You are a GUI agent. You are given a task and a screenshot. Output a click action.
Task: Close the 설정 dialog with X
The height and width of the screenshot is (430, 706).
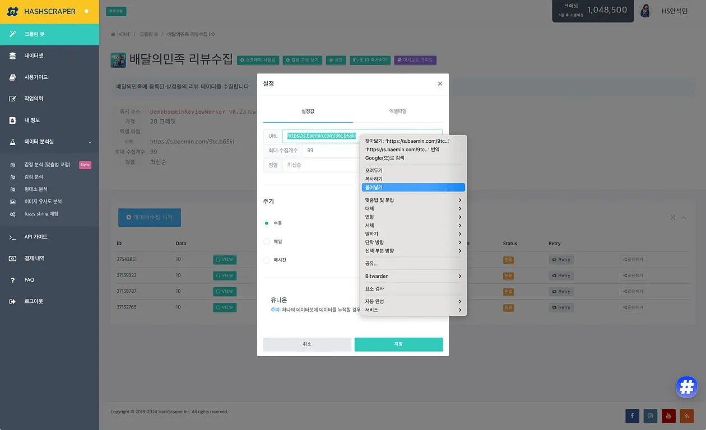pyautogui.click(x=440, y=84)
